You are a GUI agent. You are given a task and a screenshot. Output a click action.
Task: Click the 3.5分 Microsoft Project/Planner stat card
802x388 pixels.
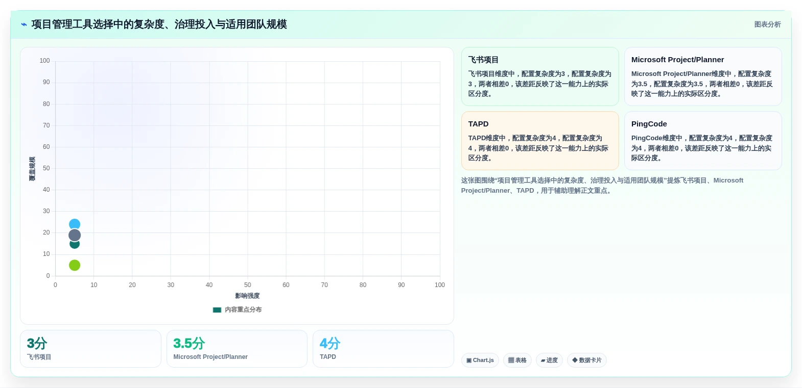[237, 349]
